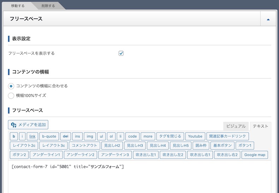Switch to the ビジュアル editor tab
The height and width of the screenshot is (193, 279).
coord(236,126)
